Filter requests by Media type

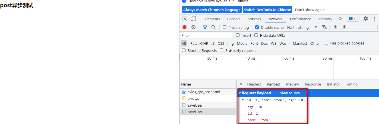[242, 43]
